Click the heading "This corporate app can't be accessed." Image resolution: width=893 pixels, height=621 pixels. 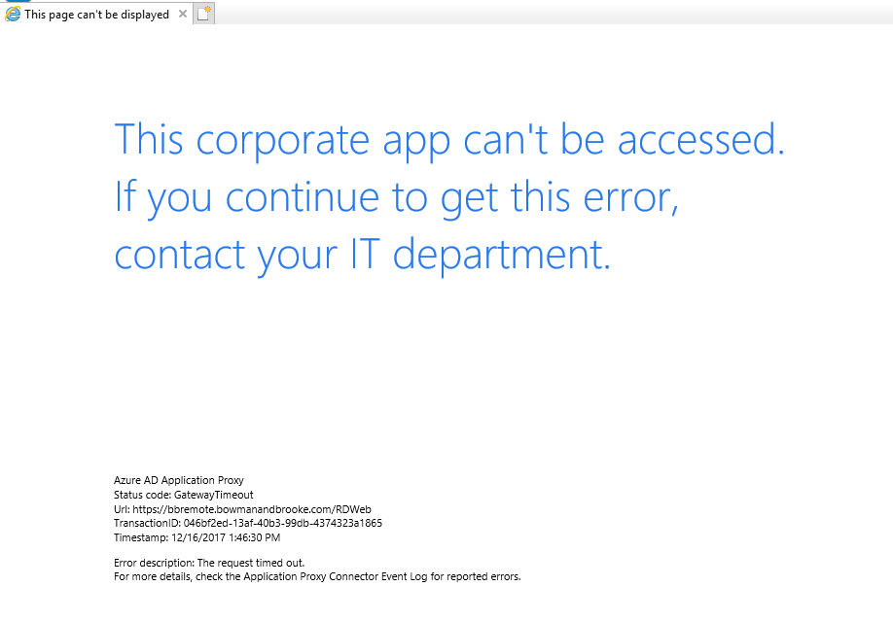click(x=449, y=140)
